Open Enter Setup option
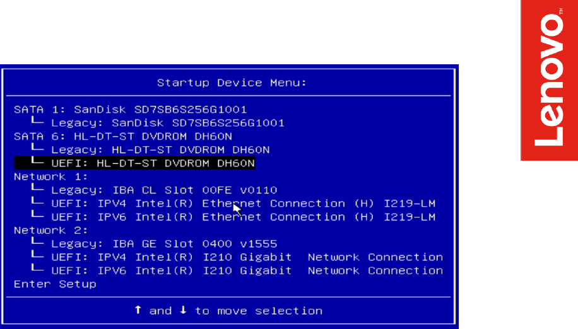 tap(56, 284)
